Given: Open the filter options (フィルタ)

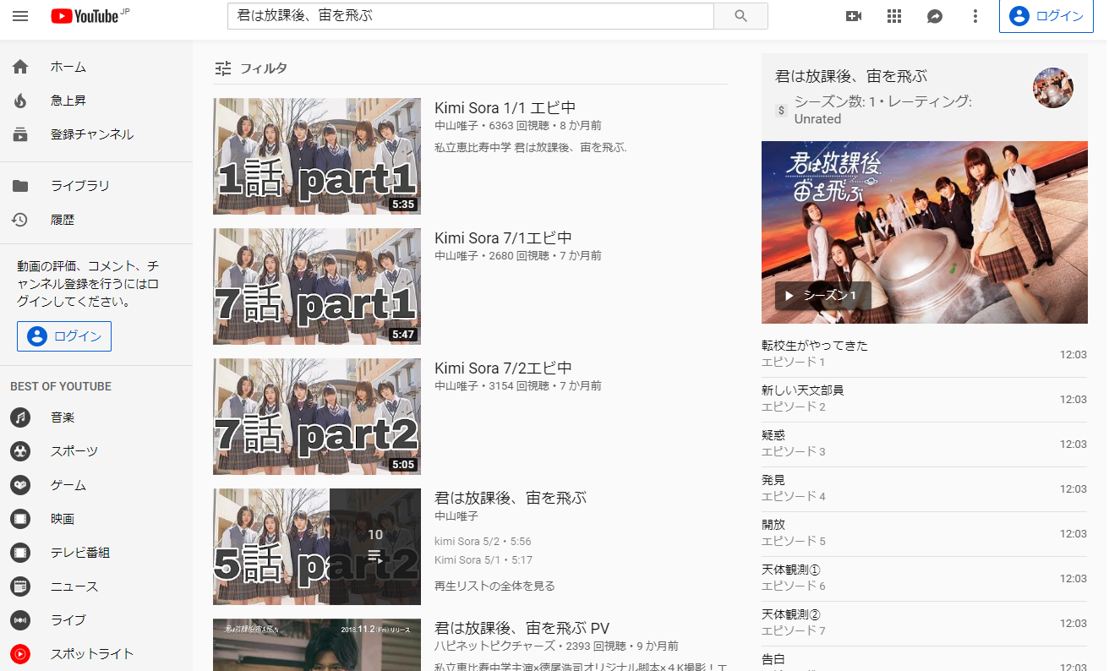Looking at the screenshot, I should pyautogui.click(x=251, y=68).
